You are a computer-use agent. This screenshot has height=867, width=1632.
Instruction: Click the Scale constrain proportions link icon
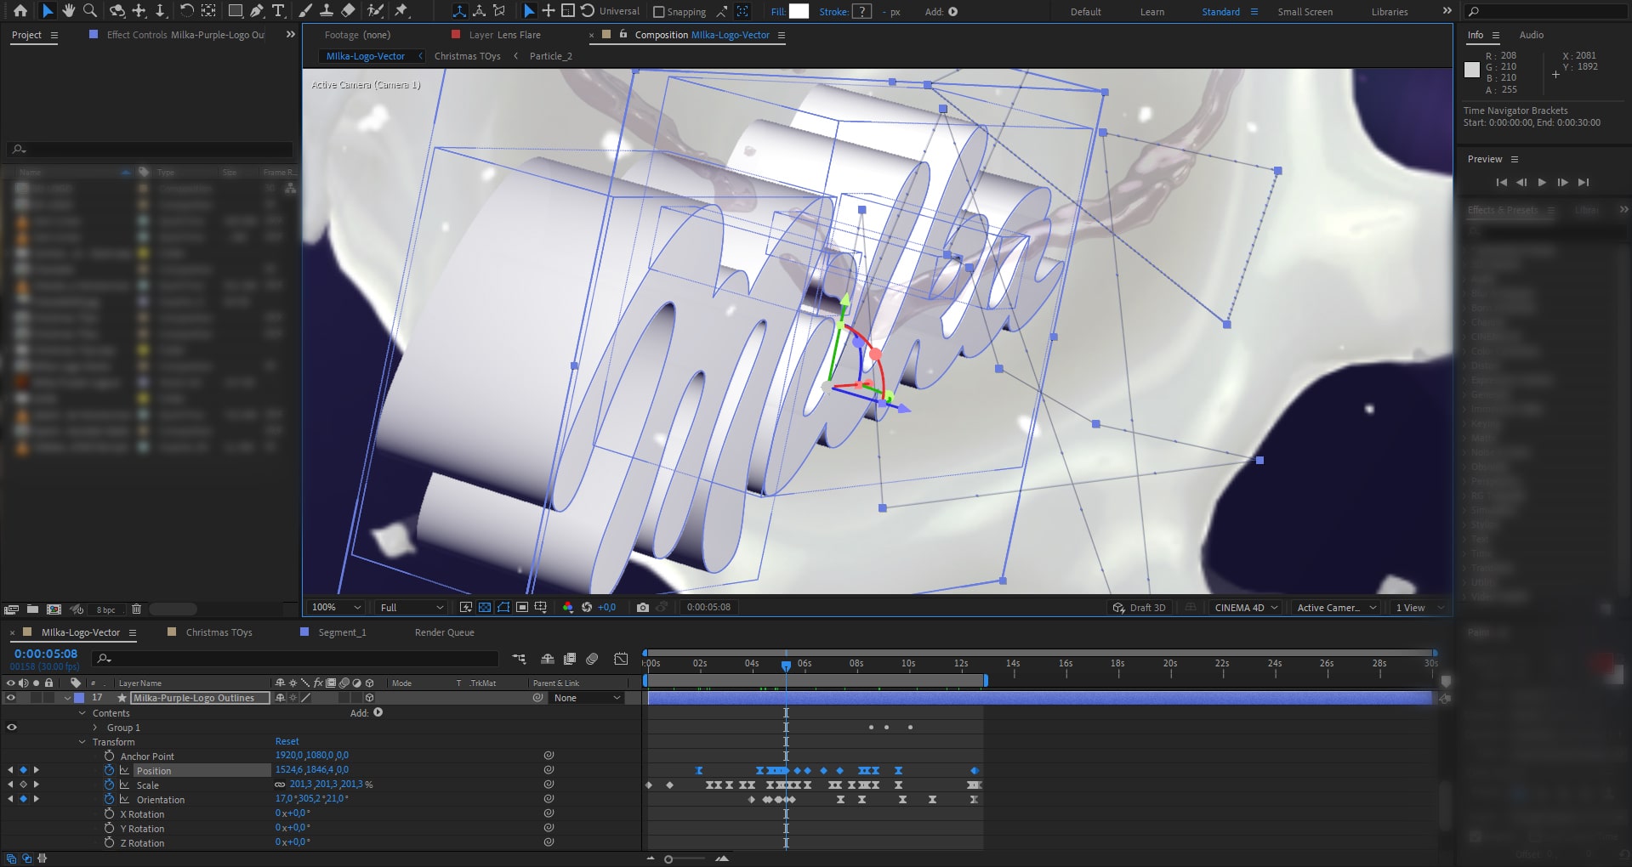pyautogui.click(x=280, y=785)
